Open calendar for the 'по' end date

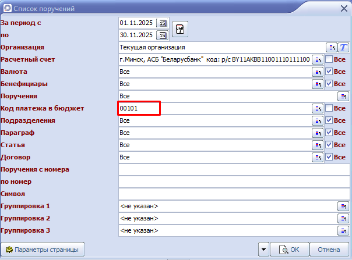[163, 35]
